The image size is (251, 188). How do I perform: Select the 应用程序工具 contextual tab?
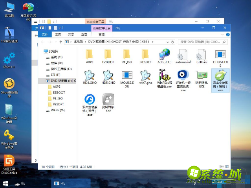click(x=102, y=28)
